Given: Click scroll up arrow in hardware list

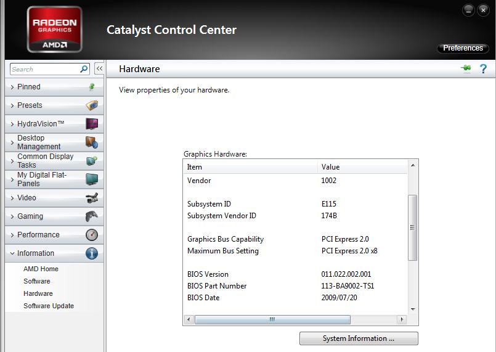Looking at the screenshot, I should click(x=412, y=165).
